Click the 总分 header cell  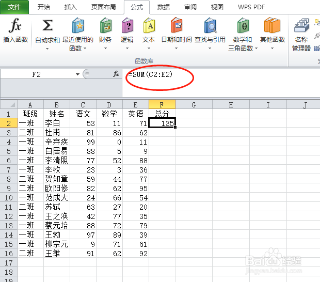(x=162, y=114)
